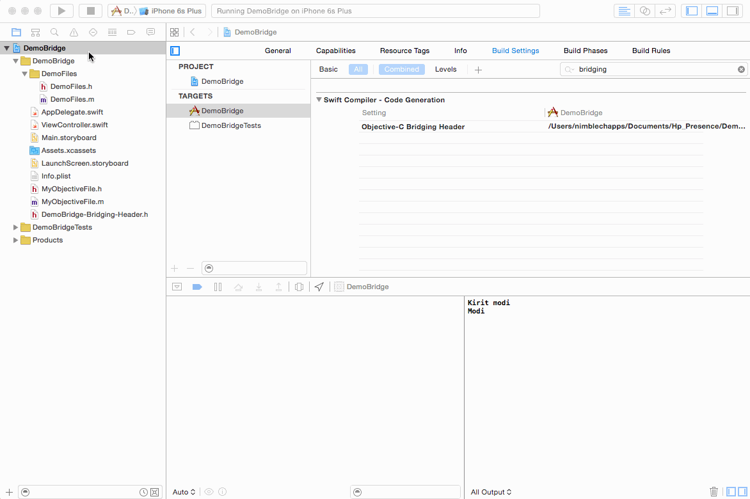750x499 pixels.
Task: Open the related items grid menu
Action: click(175, 32)
